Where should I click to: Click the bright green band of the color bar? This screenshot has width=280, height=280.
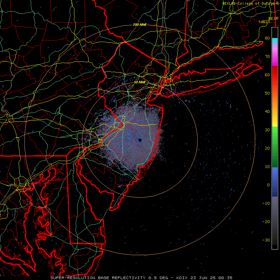(x=275, y=133)
